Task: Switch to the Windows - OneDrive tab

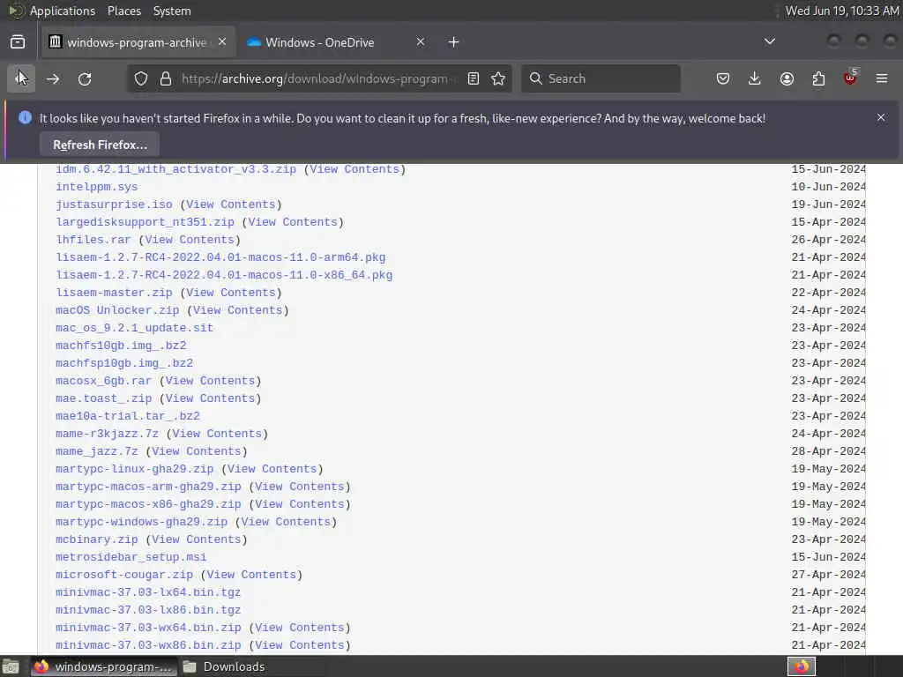Action: pos(337,42)
